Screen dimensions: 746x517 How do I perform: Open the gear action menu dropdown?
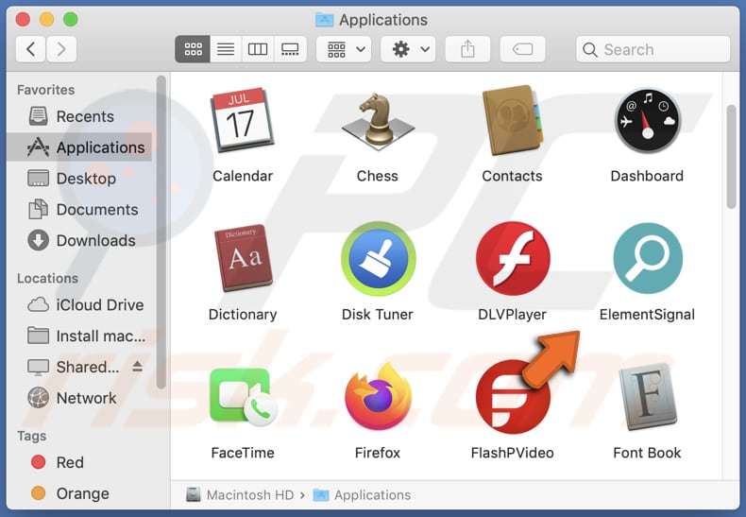tap(408, 49)
